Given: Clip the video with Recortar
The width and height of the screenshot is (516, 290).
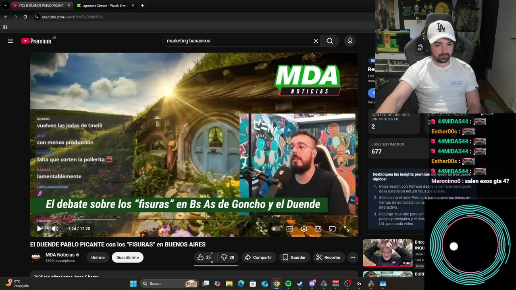Looking at the screenshot, I should 328,257.
